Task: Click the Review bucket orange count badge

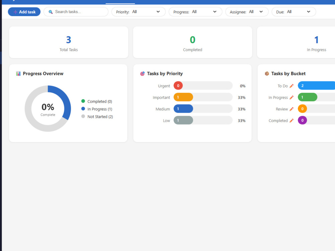Action: click(302, 109)
